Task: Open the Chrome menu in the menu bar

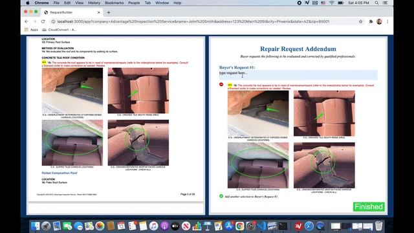Action: point(41,3)
